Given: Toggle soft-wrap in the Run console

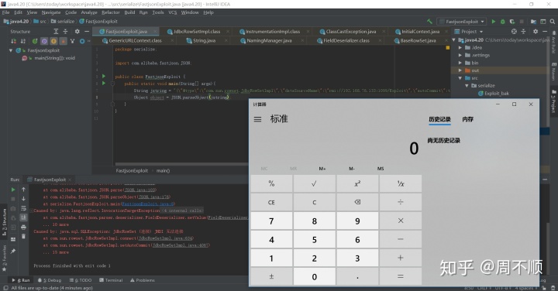Looking at the screenshot, I should 23,208.
